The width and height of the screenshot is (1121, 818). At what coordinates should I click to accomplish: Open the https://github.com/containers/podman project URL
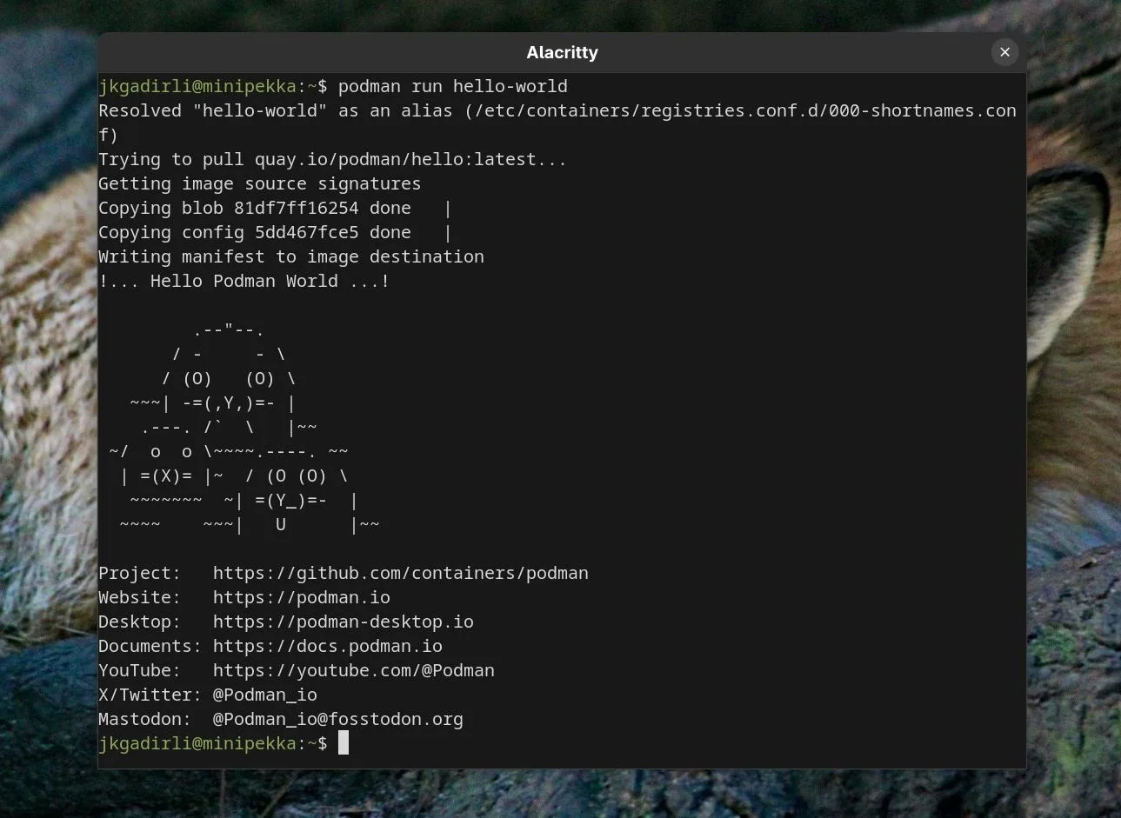[x=401, y=573]
